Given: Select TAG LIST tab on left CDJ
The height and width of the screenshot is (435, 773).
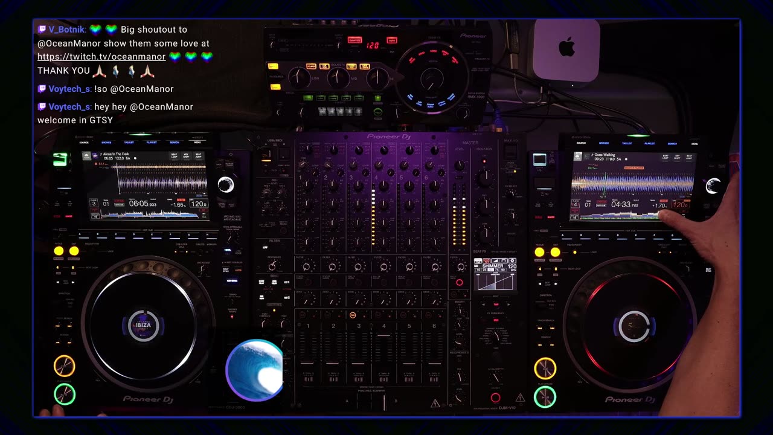Looking at the screenshot, I should pos(129,143).
